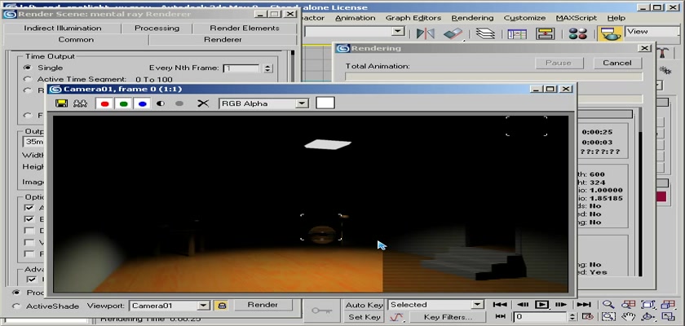The height and width of the screenshot is (326, 685).
Task: Select Arc Rotate viewport tool
Action: 648,316
